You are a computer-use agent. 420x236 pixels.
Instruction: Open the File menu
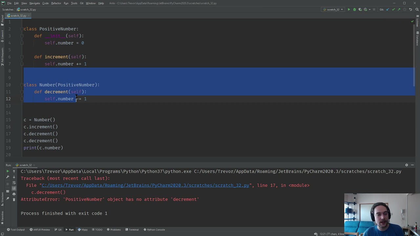(9, 3)
